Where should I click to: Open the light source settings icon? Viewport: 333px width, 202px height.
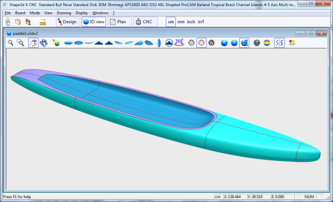(x=56, y=43)
